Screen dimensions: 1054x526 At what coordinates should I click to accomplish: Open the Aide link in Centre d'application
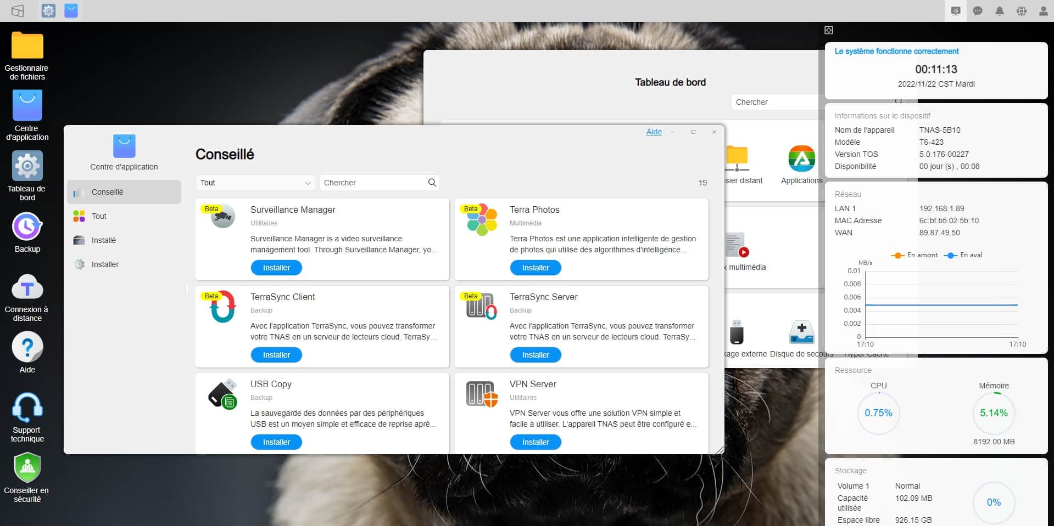click(654, 132)
